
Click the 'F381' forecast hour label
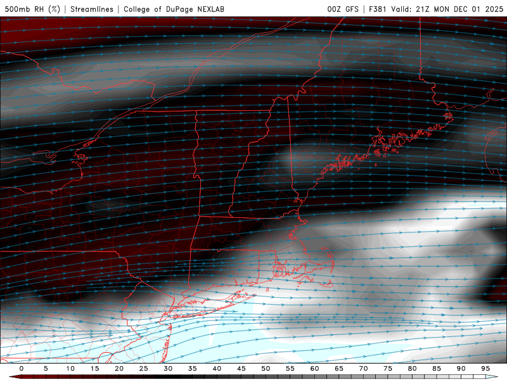378,9
